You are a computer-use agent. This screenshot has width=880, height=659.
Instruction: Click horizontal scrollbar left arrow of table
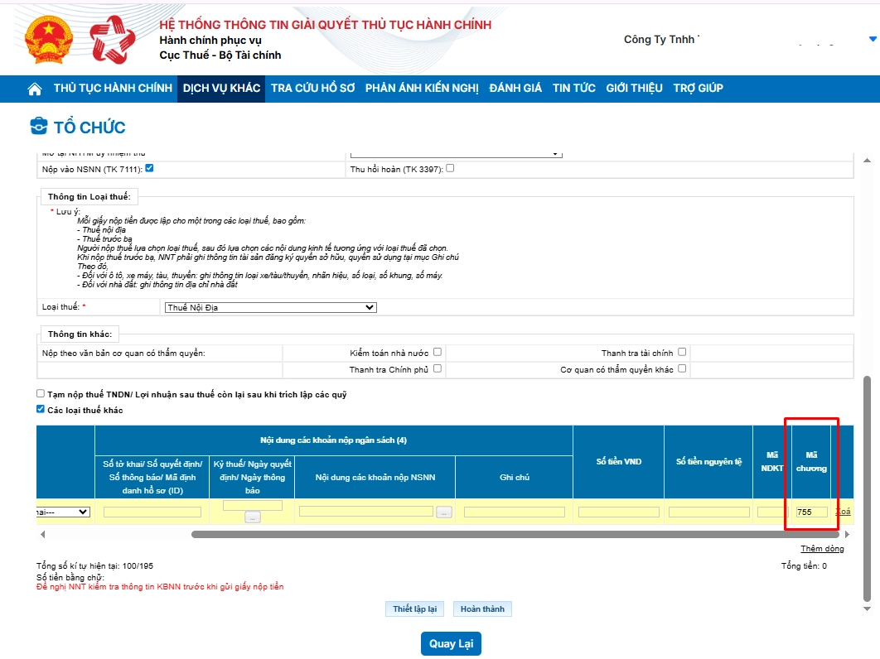tap(41, 535)
